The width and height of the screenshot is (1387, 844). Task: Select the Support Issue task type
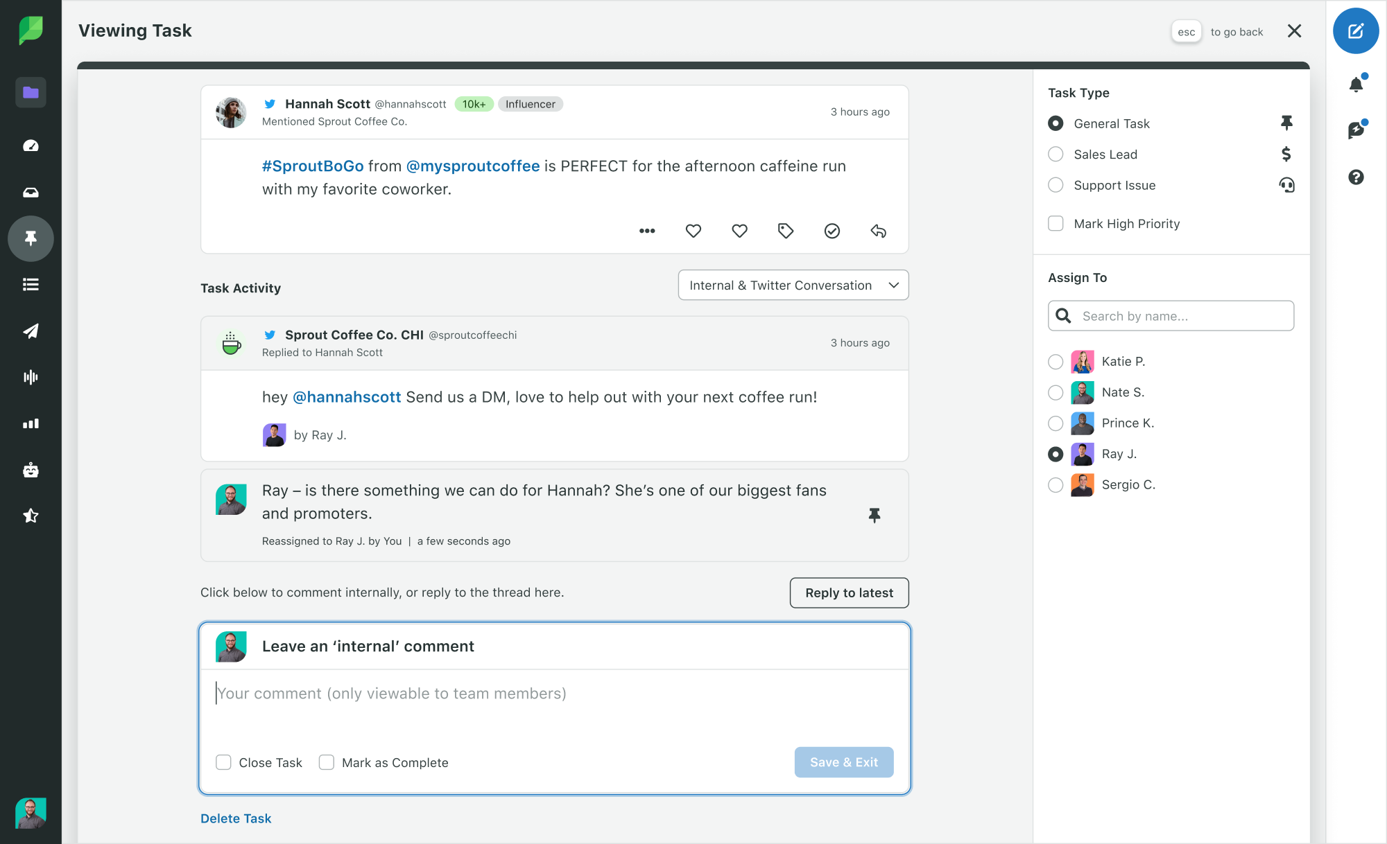pyautogui.click(x=1055, y=185)
